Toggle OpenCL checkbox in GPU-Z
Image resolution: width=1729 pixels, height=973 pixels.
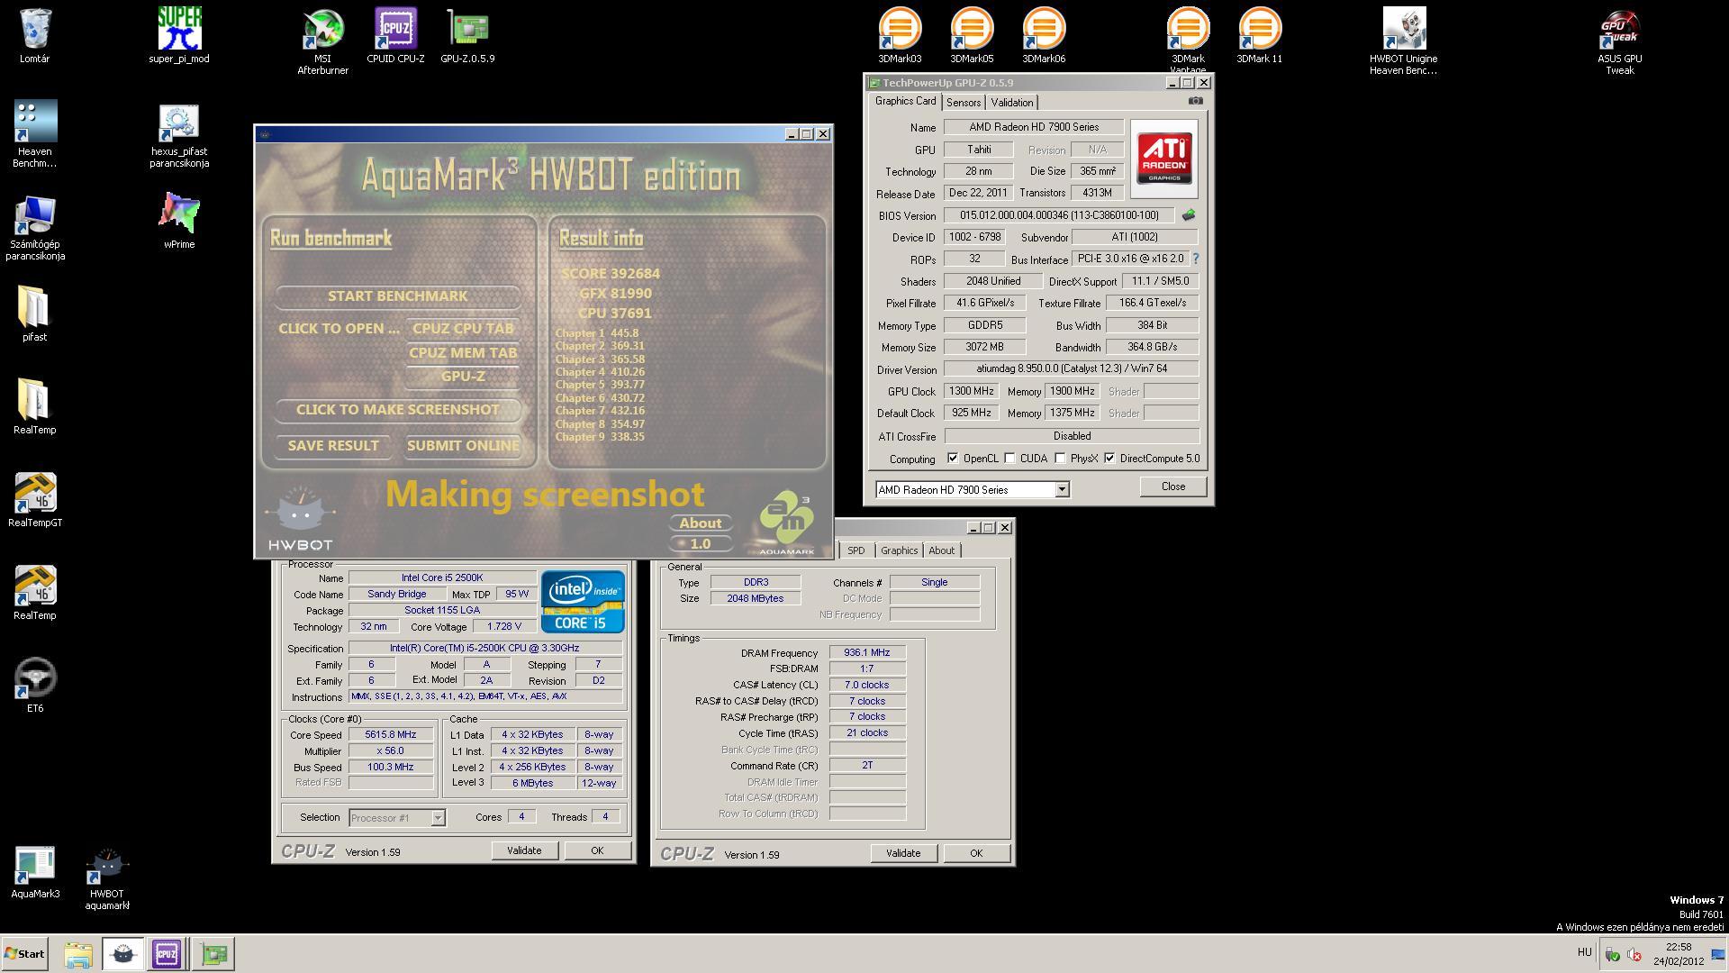click(x=953, y=459)
